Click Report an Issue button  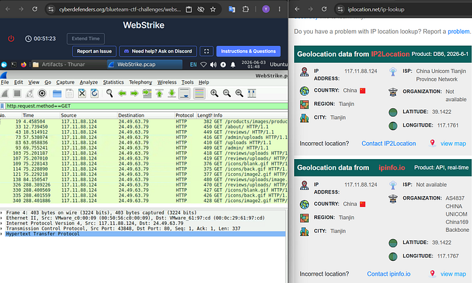tap(94, 51)
